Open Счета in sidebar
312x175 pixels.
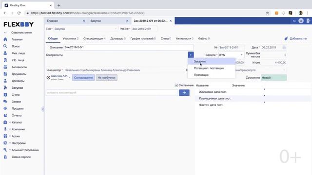[15, 95]
